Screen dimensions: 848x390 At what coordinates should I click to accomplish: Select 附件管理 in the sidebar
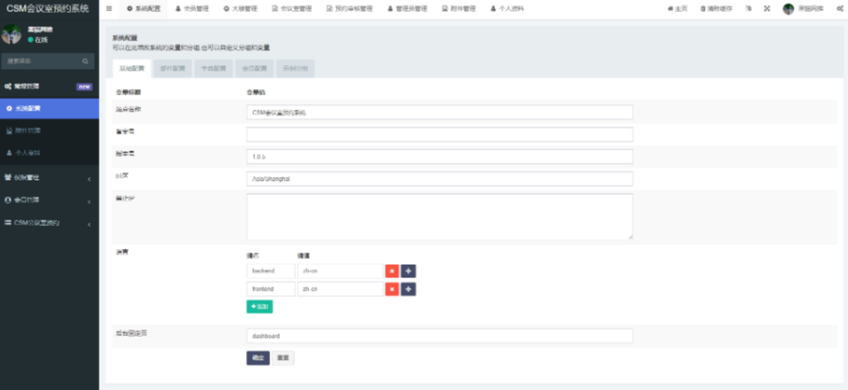tap(49, 130)
